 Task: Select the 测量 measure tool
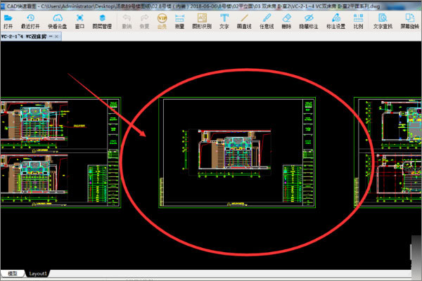tap(180, 19)
